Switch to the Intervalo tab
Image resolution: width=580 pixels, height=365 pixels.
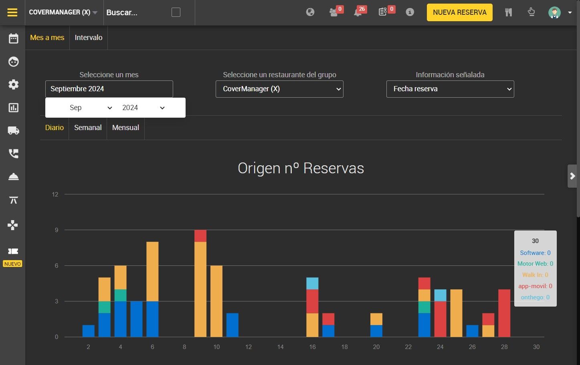point(89,38)
